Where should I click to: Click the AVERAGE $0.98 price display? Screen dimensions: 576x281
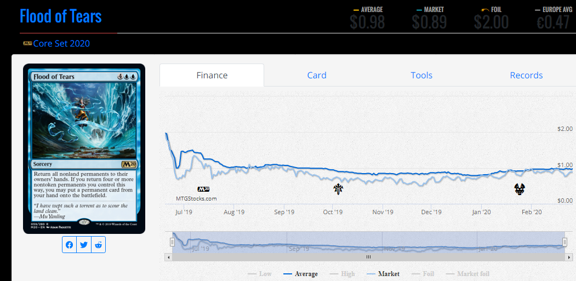click(367, 18)
